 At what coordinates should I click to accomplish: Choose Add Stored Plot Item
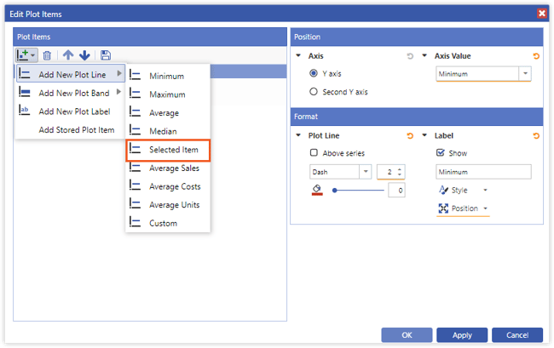click(x=70, y=129)
